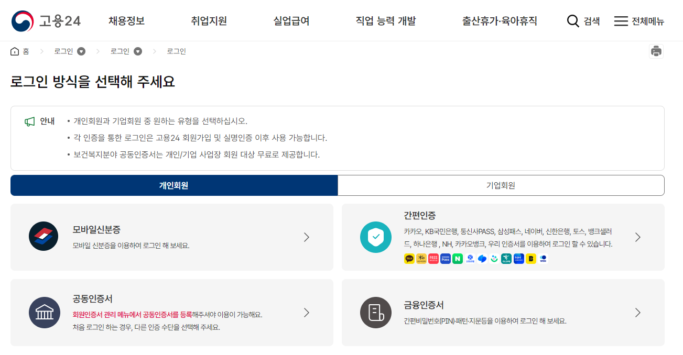Screen dimensions: 683x355
Task: Expand the first 로그인 breadcrumb dropdown
Action: tap(81, 51)
